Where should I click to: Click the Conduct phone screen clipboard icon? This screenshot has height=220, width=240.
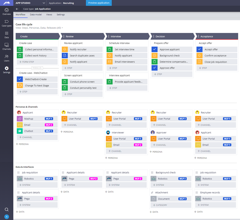pos(65,82)
